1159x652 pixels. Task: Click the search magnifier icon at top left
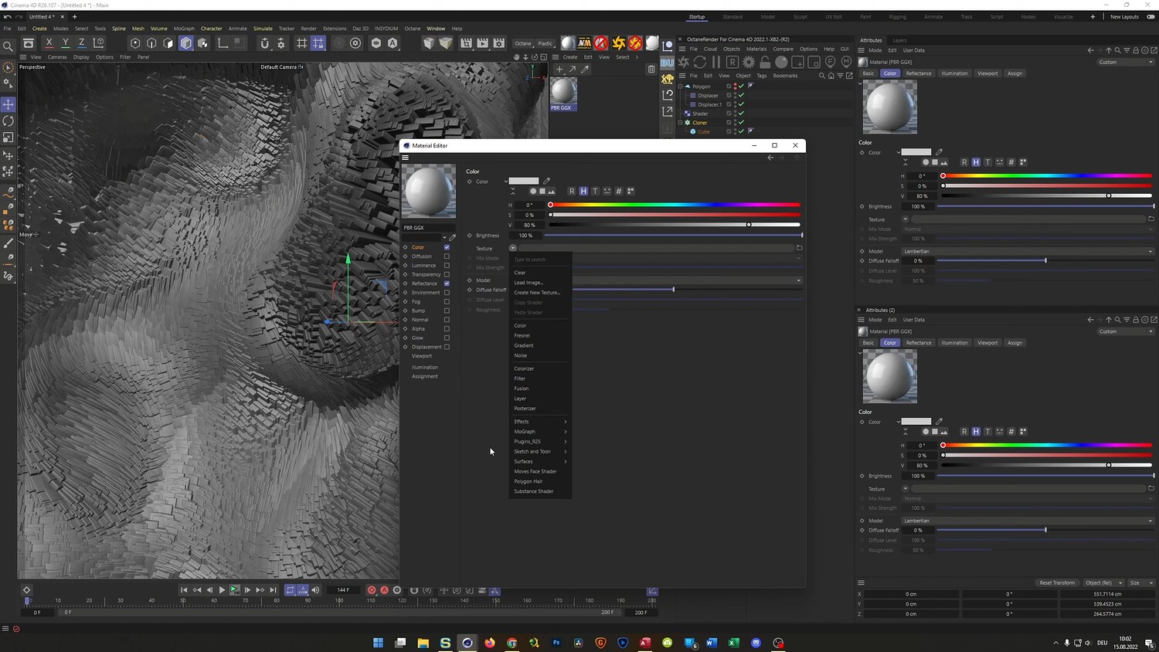[x=8, y=46]
